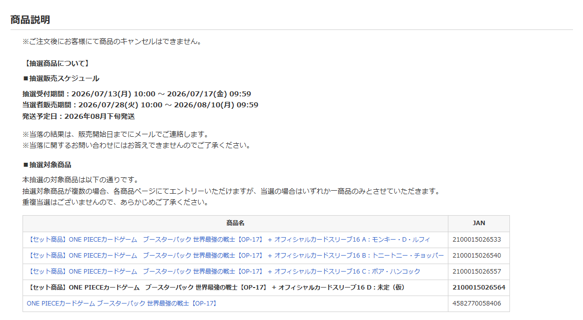
Task: Click note ※当落の結果は、販売開始日までに
Action: click(x=117, y=134)
